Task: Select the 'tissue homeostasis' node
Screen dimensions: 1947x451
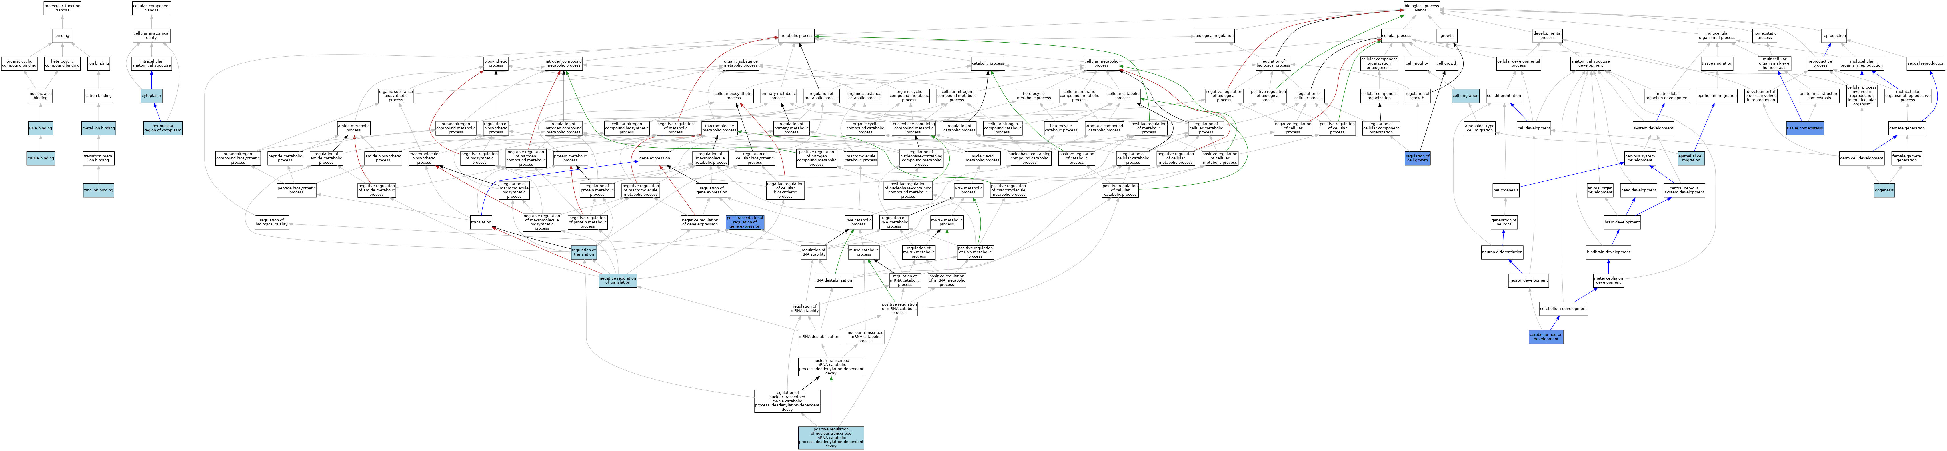Action: pyautogui.click(x=1805, y=129)
